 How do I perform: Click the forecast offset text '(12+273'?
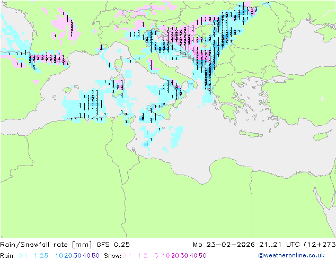coord(320,245)
